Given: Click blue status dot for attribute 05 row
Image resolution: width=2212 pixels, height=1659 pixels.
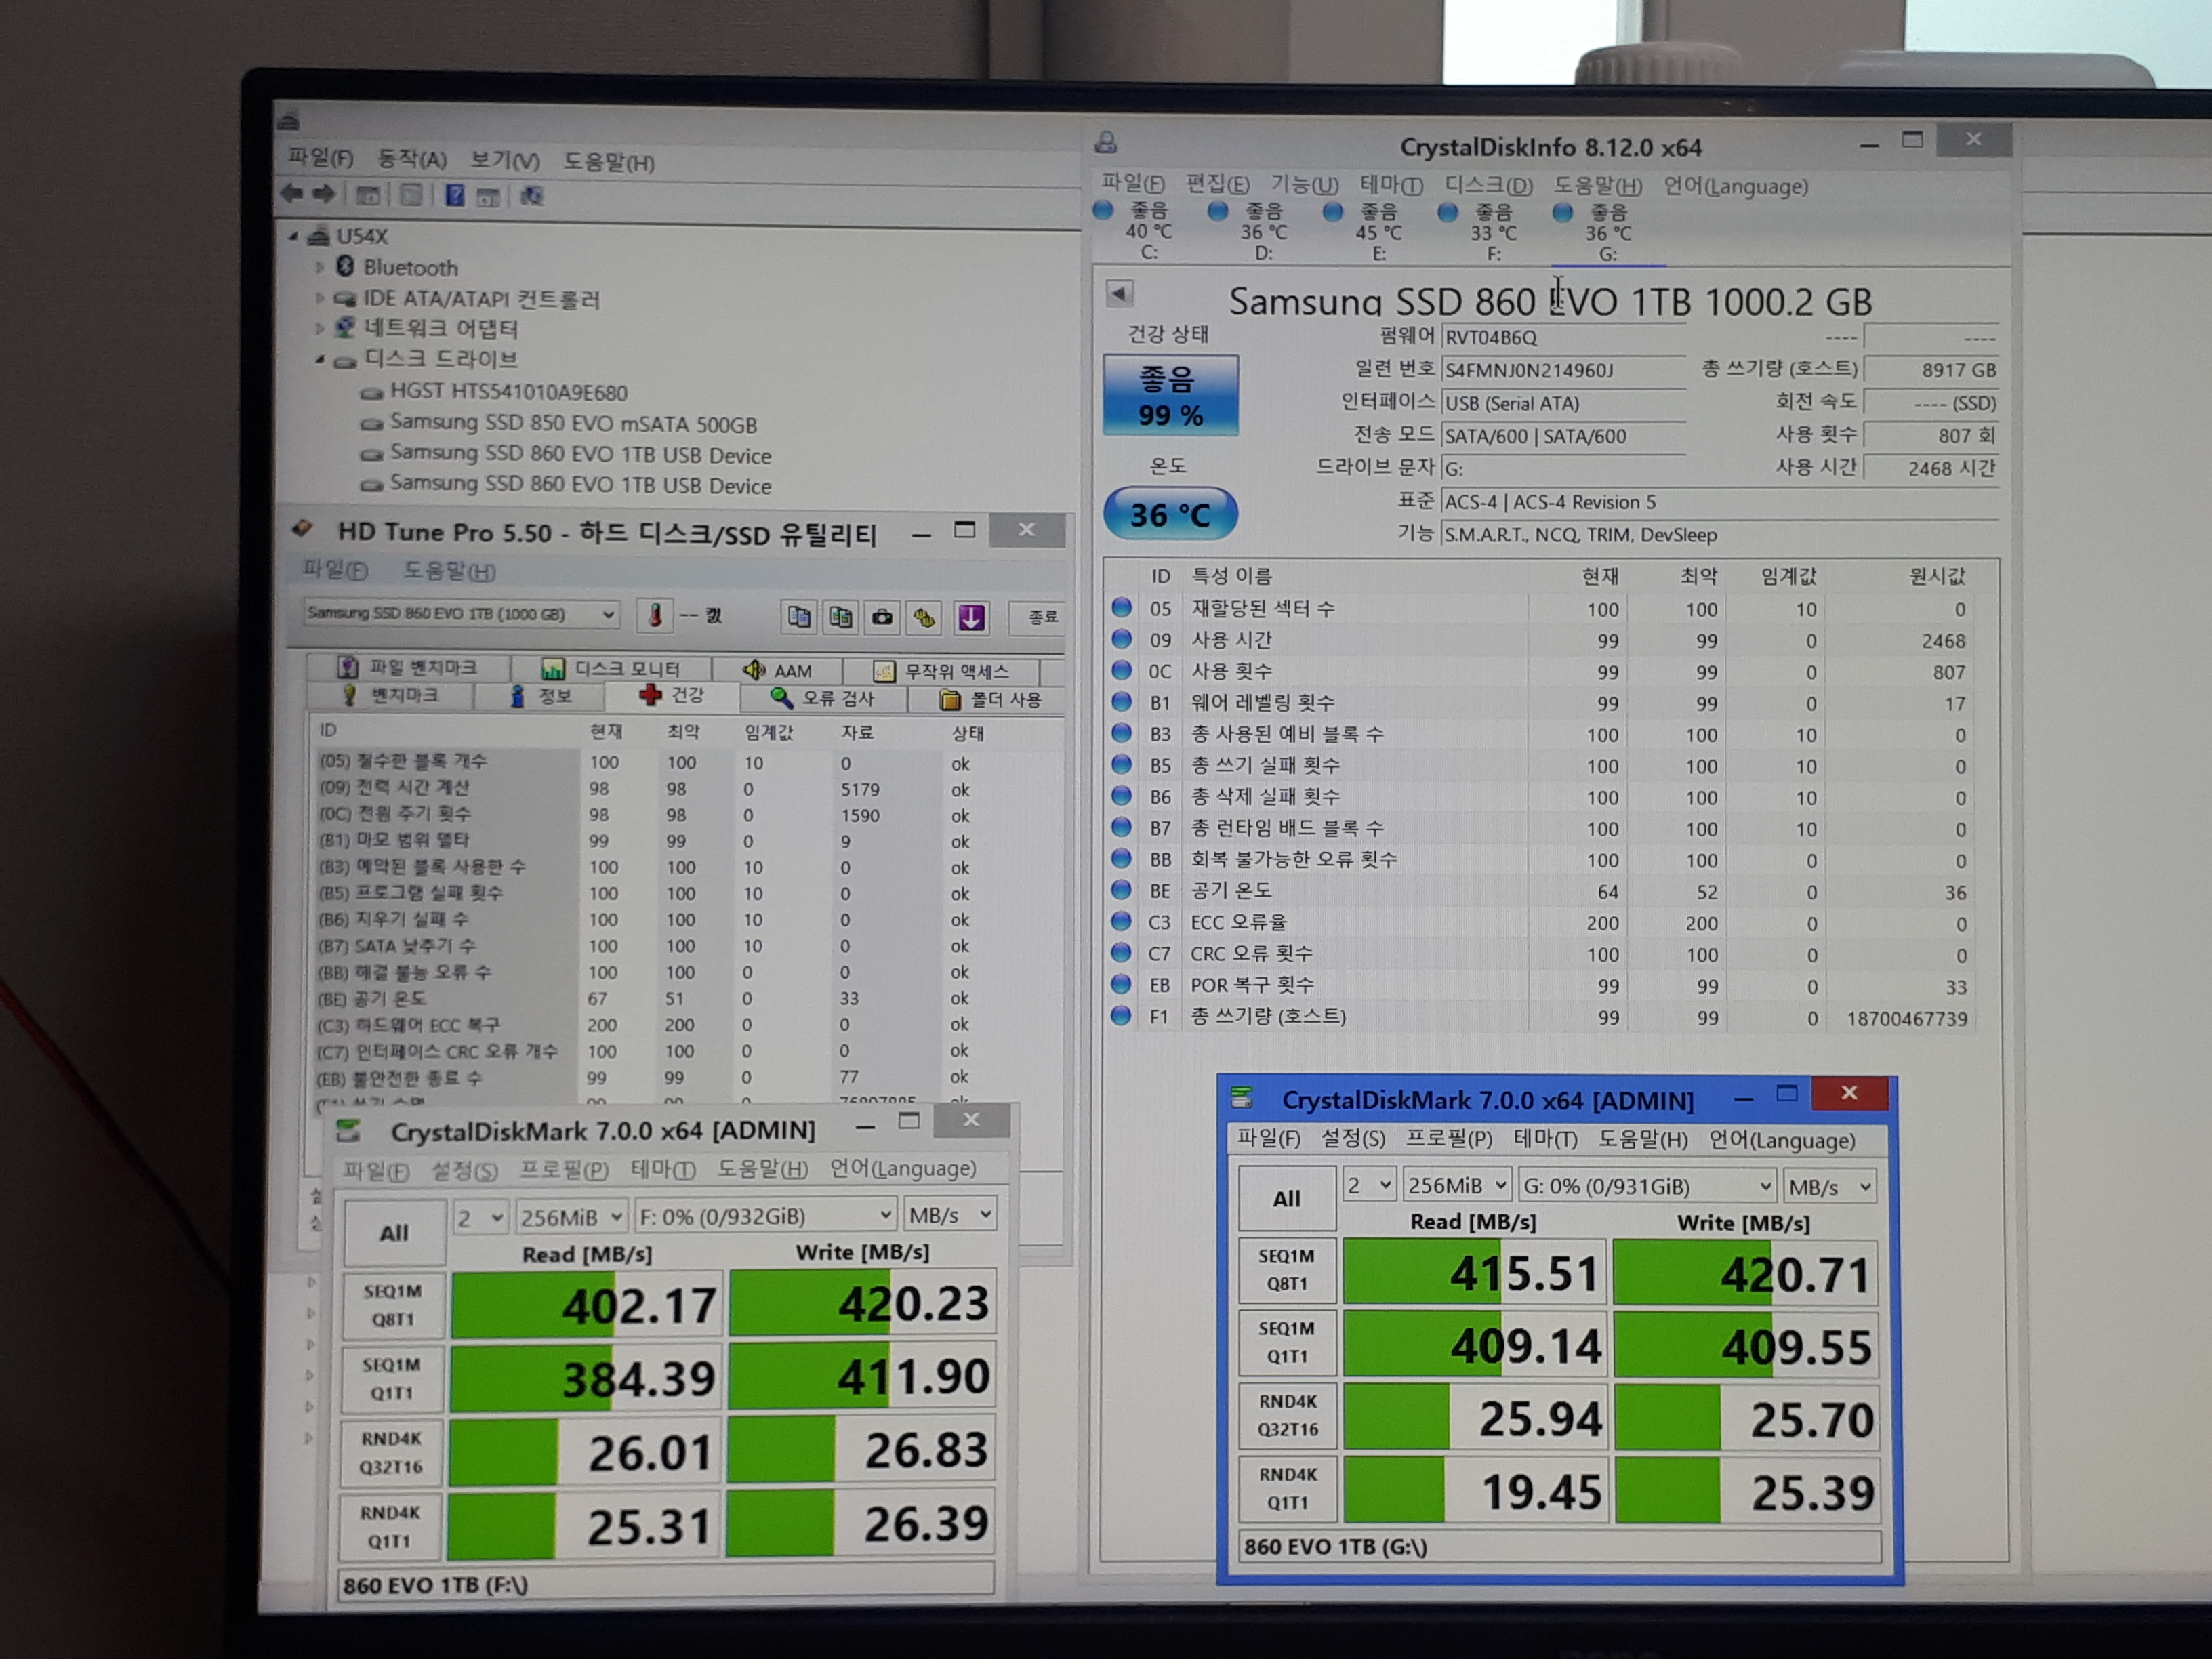Looking at the screenshot, I should pyautogui.click(x=1122, y=607).
